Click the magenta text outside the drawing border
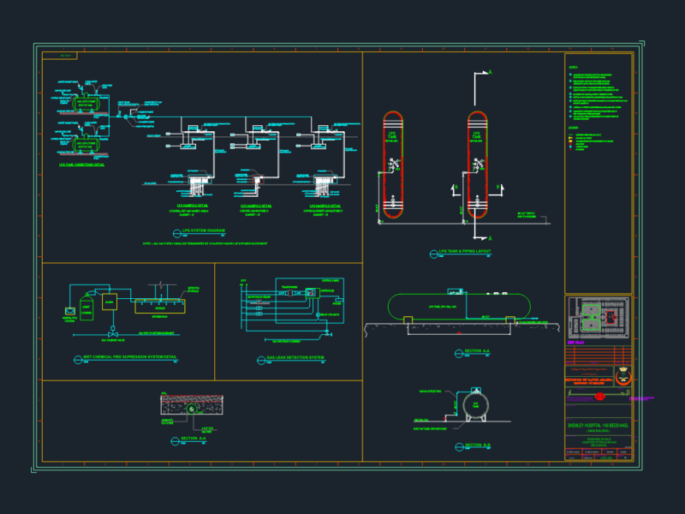This screenshot has width=685, height=514. tap(640, 398)
